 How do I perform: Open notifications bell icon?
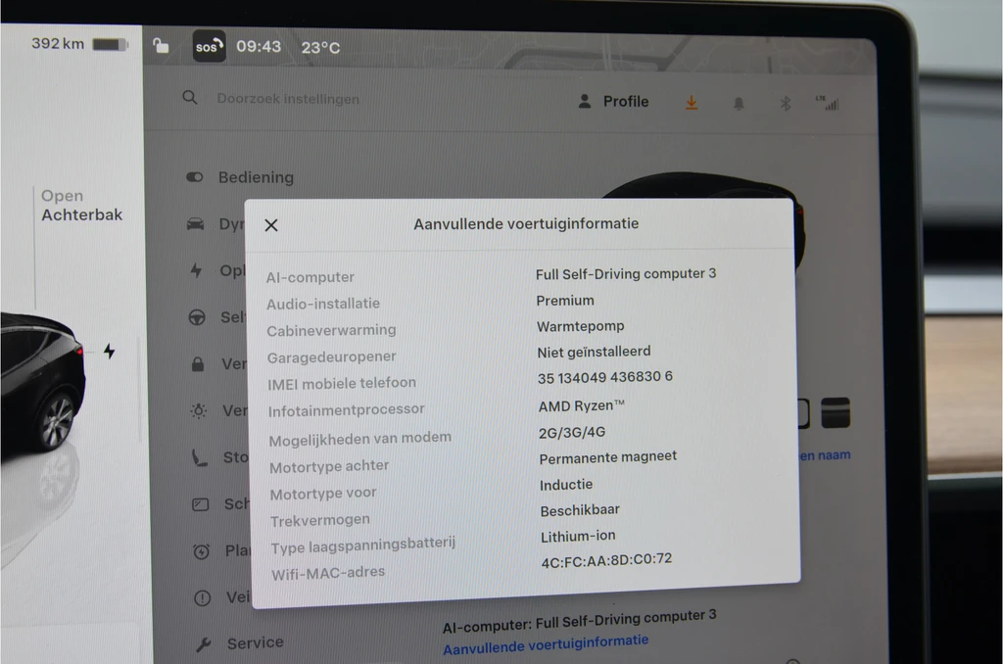739,103
